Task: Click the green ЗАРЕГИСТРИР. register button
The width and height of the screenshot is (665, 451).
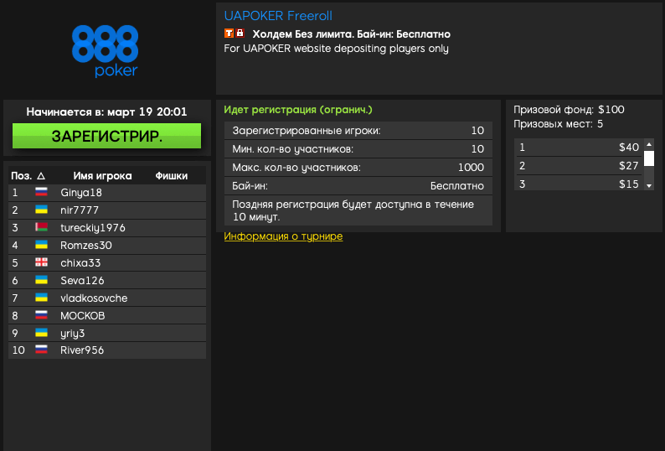Action: 107,136
